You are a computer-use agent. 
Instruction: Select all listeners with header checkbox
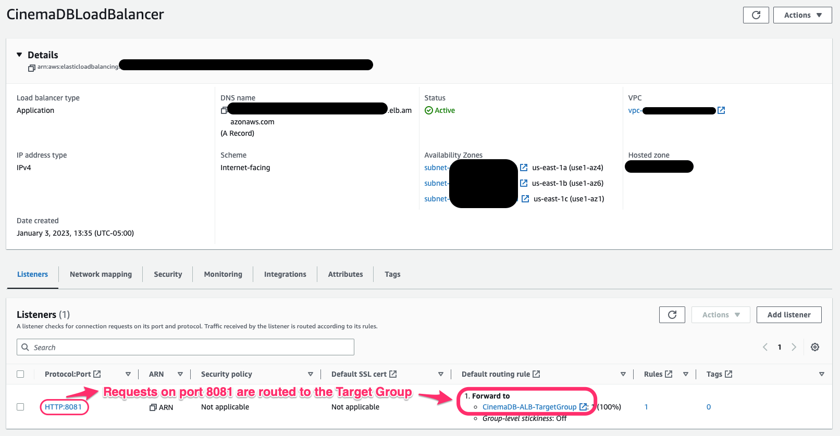pyautogui.click(x=20, y=374)
